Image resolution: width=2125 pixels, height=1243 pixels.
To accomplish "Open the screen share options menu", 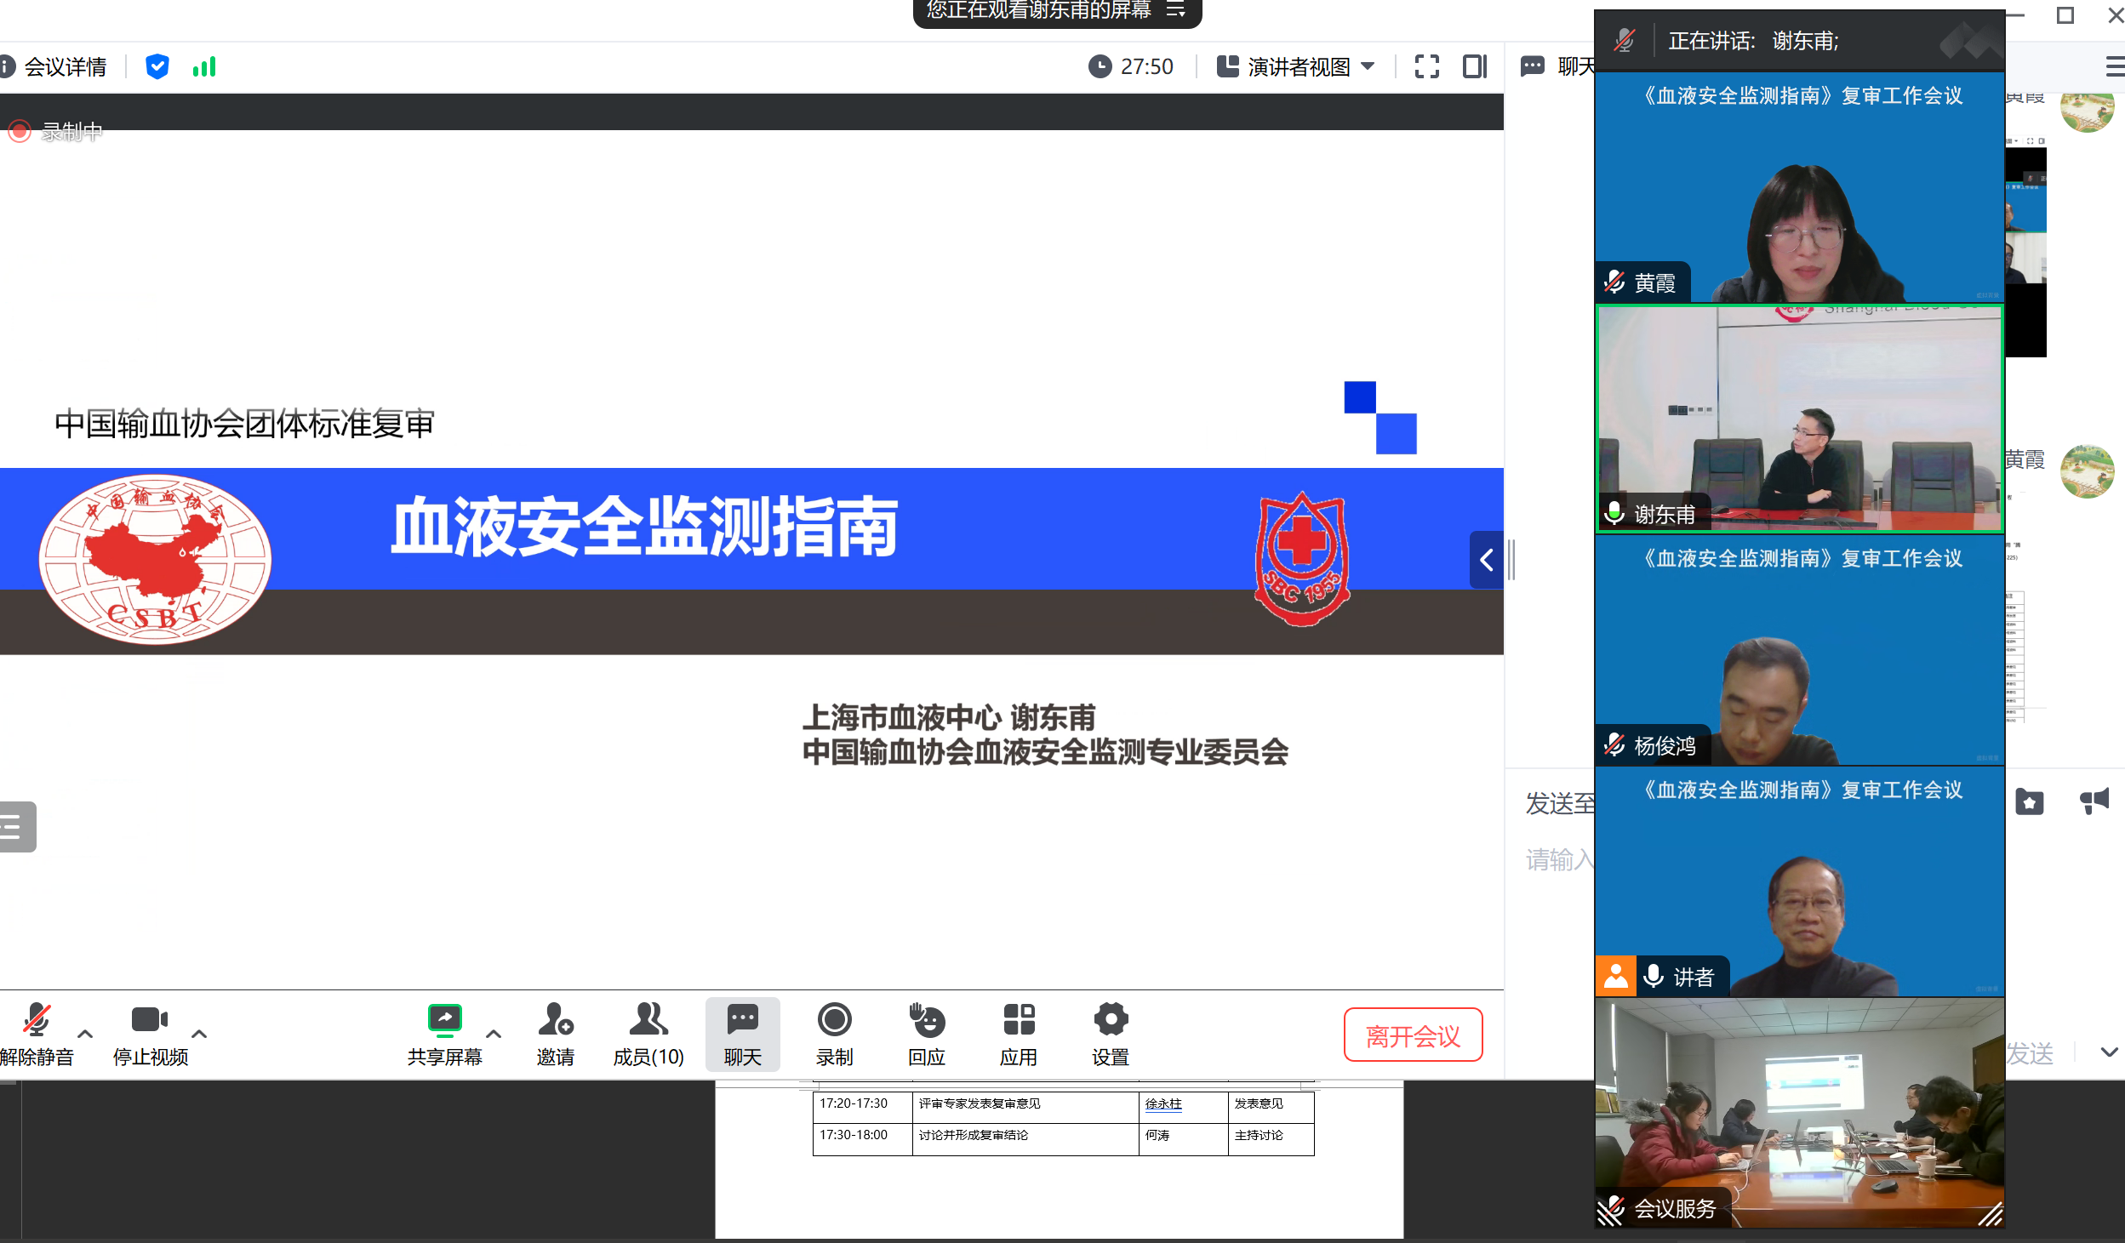I will click(1176, 10).
